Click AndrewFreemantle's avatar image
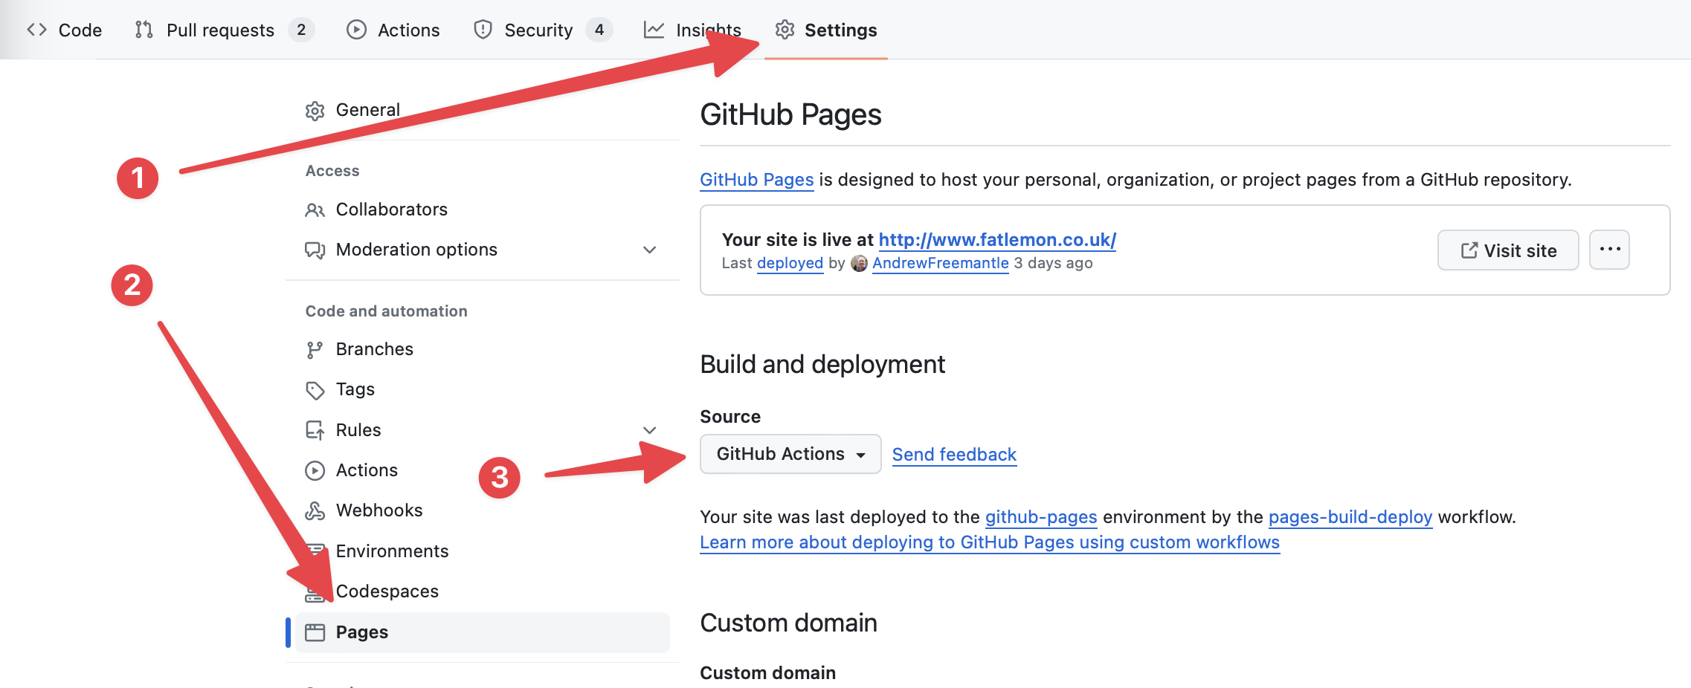The image size is (1691, 688). 859,263
